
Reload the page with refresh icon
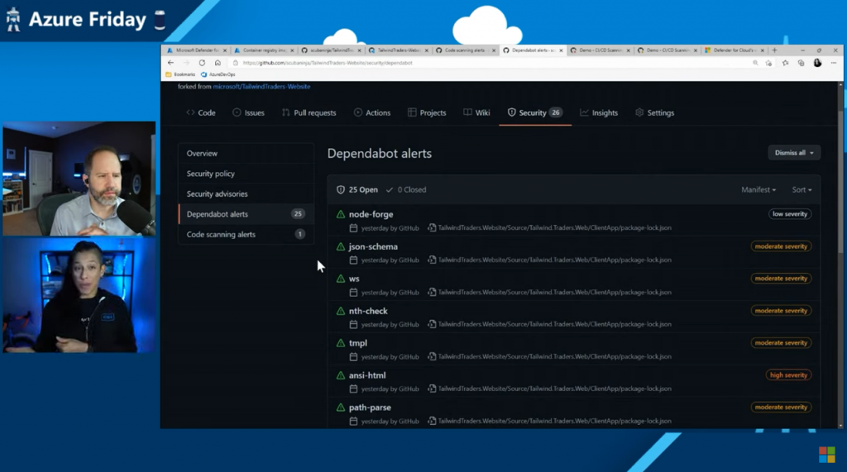click(202, 63)
